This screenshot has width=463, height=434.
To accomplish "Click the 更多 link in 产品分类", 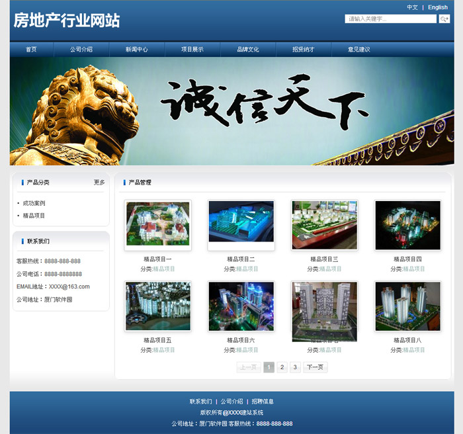I will (x=99, y=182).
